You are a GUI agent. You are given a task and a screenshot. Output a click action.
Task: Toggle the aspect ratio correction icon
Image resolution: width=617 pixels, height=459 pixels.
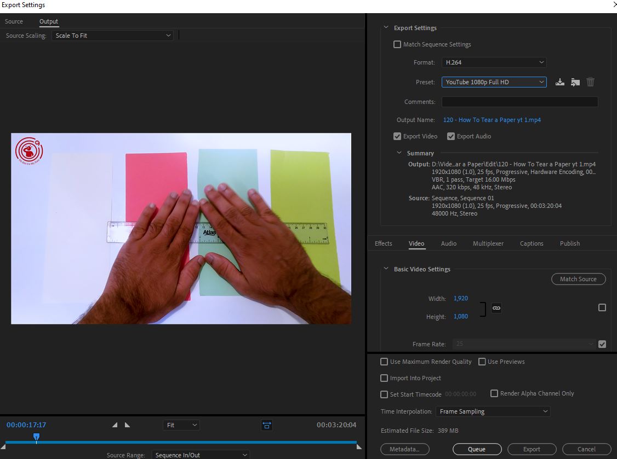tap(267, 425)
